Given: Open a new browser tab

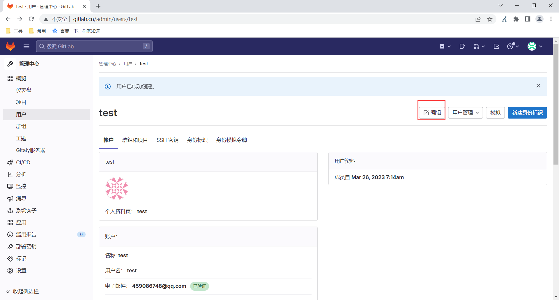Looking at the screenshot, I should coord(98,6).
